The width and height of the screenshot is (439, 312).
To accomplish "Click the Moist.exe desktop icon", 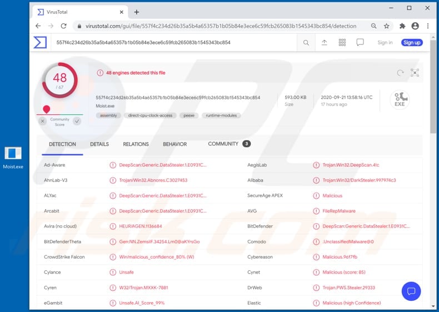I will pyautogui.click(x=13, y=158).
